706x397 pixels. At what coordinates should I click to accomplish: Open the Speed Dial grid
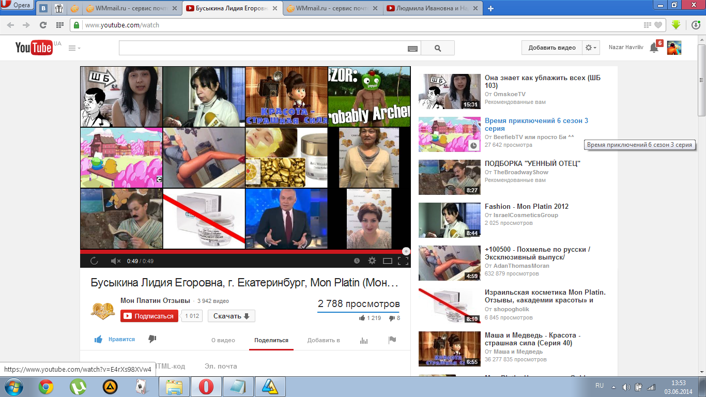pyautogui.click(x=59, y=25)
